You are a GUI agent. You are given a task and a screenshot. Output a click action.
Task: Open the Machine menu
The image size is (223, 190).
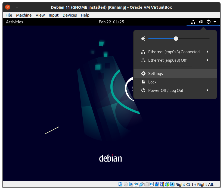pyautogui.click(x=24, y=15)
